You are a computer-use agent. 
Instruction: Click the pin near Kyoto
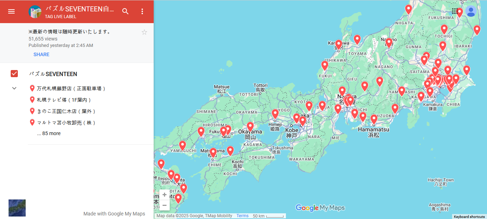coord(309,106)
